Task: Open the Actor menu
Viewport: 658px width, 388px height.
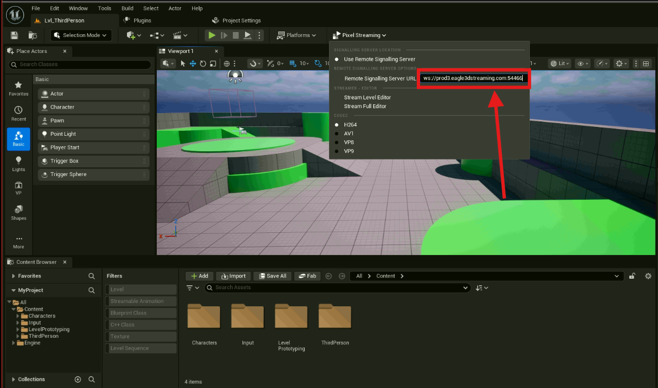Action: pos(175,8)
